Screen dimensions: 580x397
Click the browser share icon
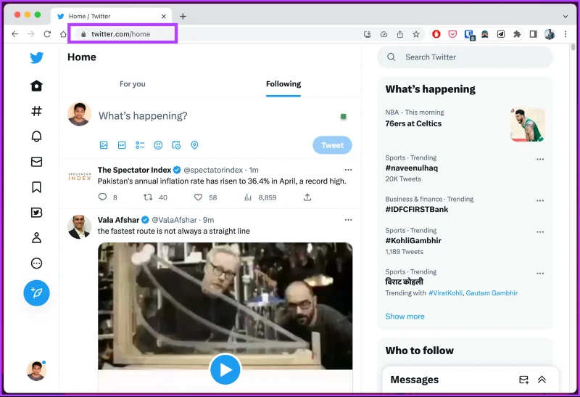click(400, 34)
